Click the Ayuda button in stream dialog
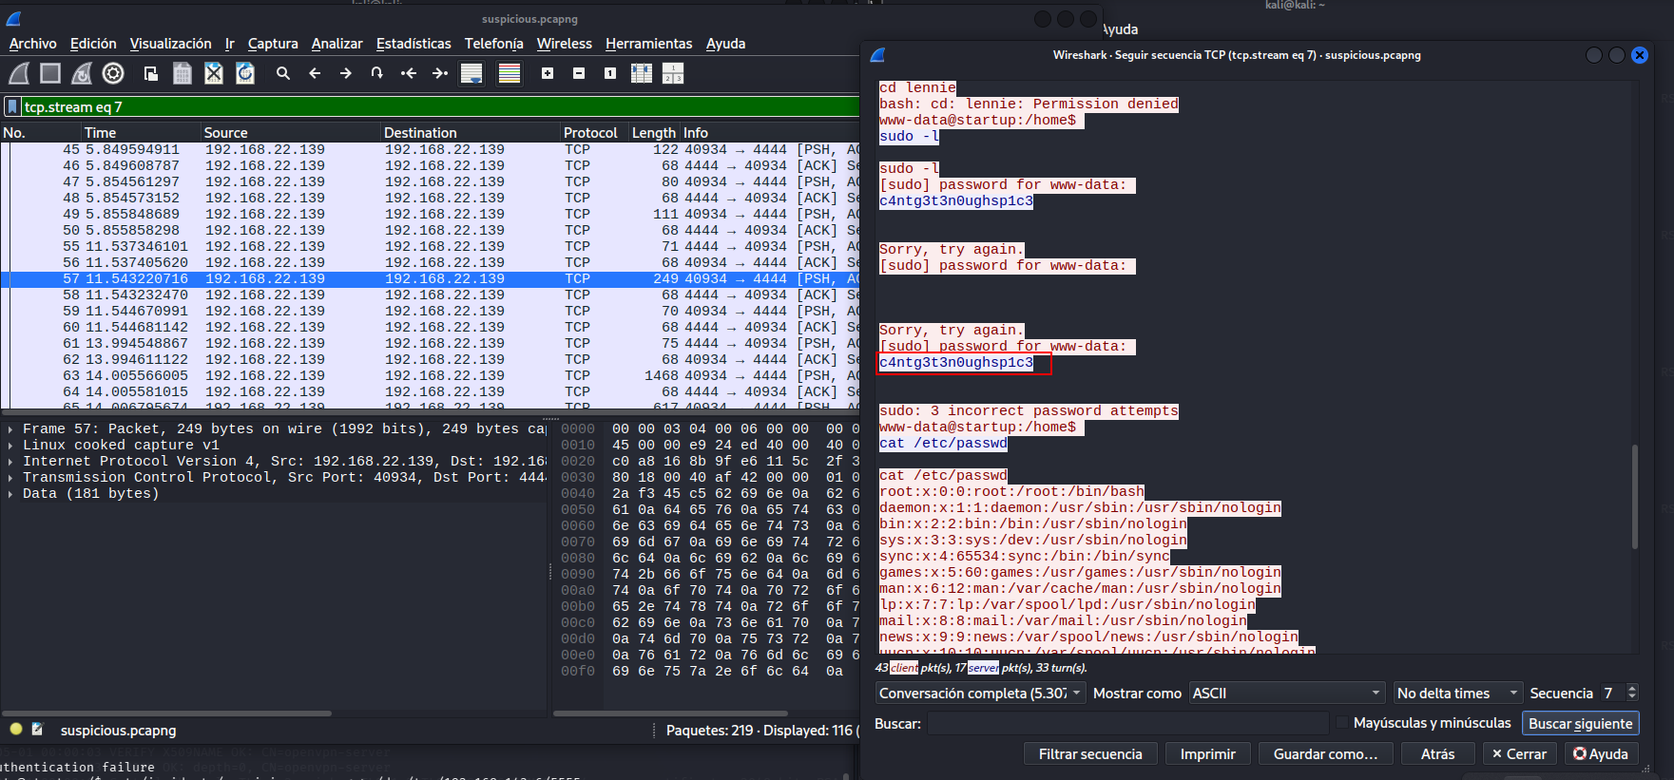Image resolution: width=1674 pixels, height=780 pixels. (1601, 753)
